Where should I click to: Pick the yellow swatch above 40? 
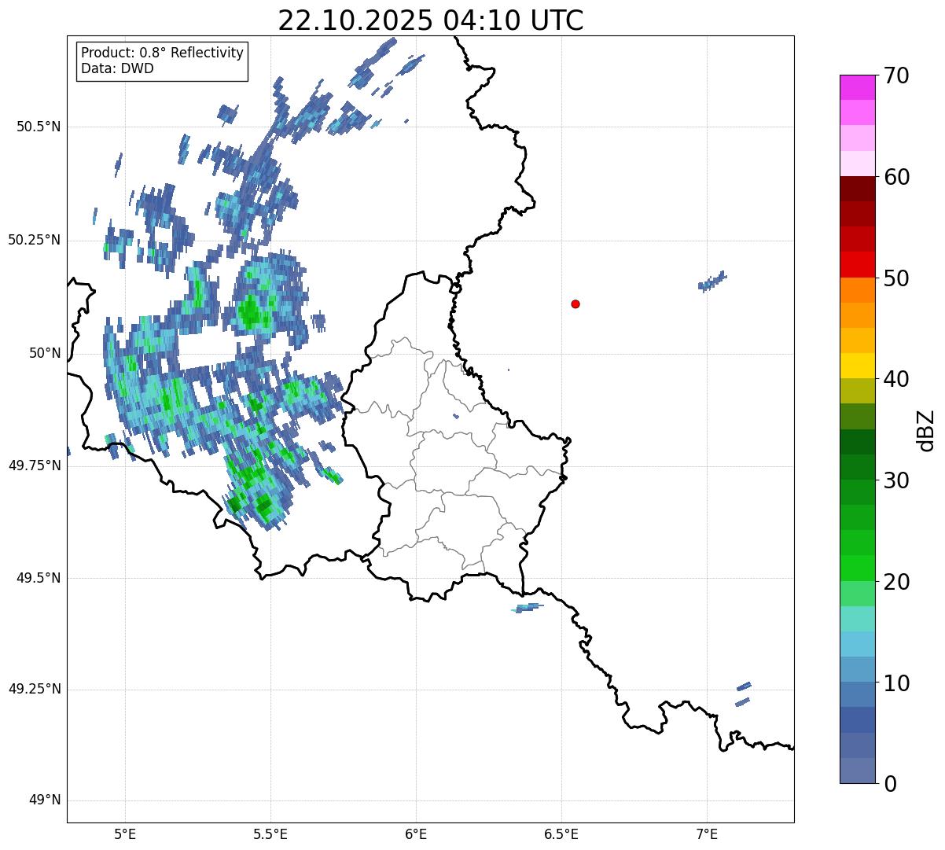point(858,366)
